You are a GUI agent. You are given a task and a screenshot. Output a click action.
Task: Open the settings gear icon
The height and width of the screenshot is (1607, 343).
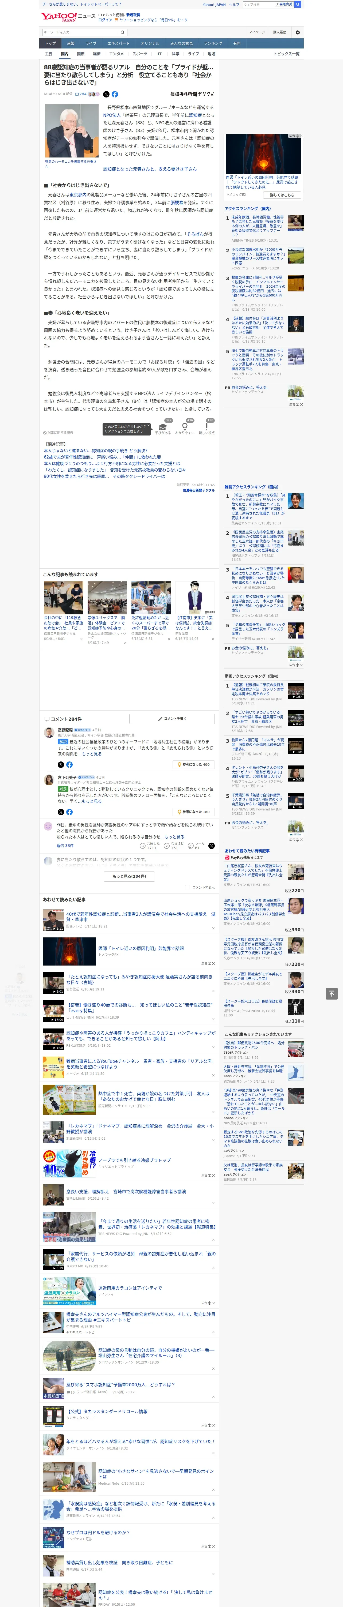(298, 32)
